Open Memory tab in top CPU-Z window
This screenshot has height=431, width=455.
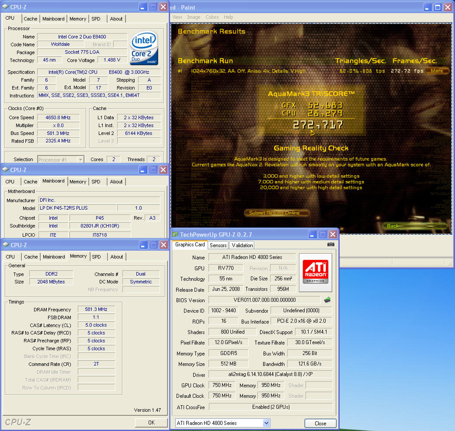click(x=78, y=19)
